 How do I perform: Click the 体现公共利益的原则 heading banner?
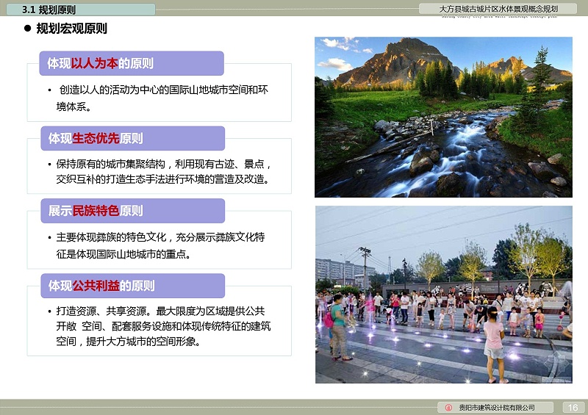[132, 286]
